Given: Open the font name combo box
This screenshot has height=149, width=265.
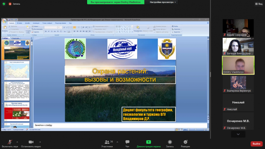Looking at the screenshot, I should click(51, 27).
